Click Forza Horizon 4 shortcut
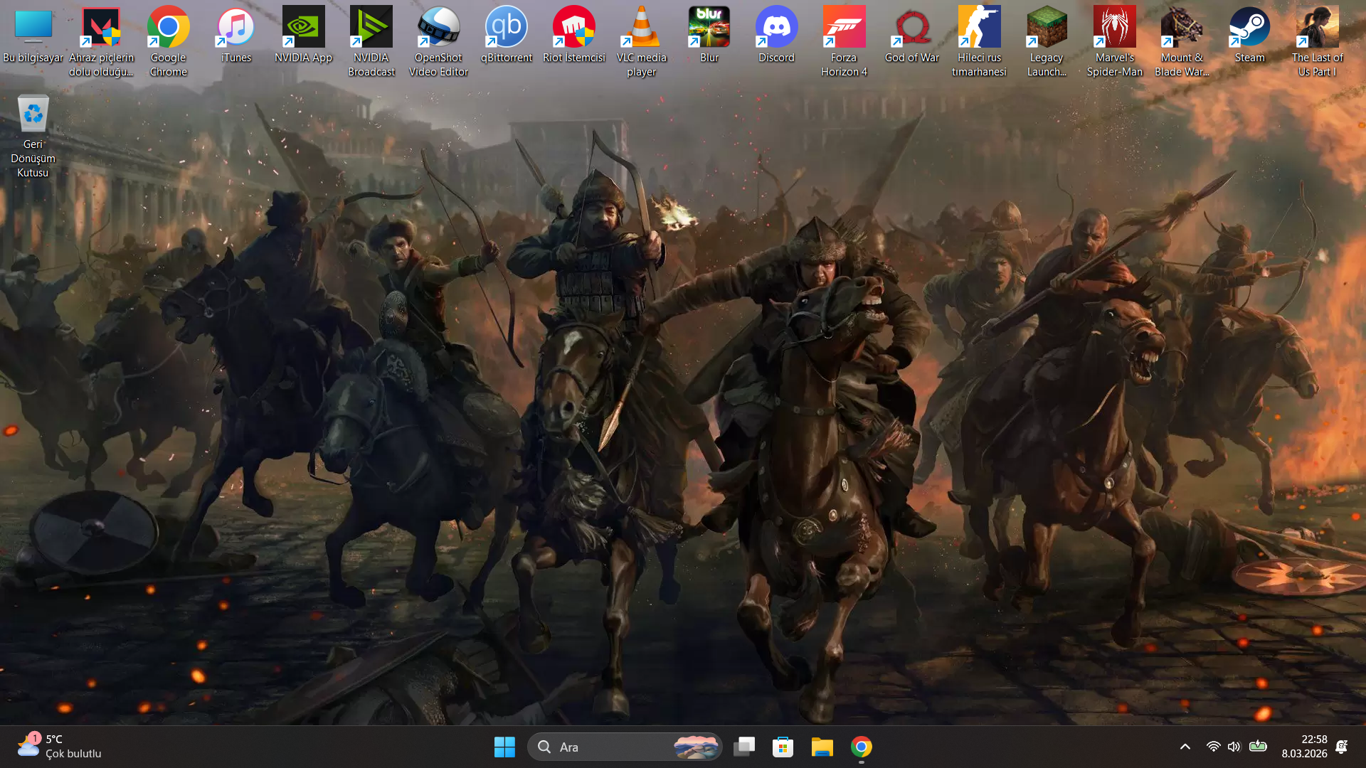Image resolution: width=1366 pixels, height=768 pixels. click(x=845, y=41)
